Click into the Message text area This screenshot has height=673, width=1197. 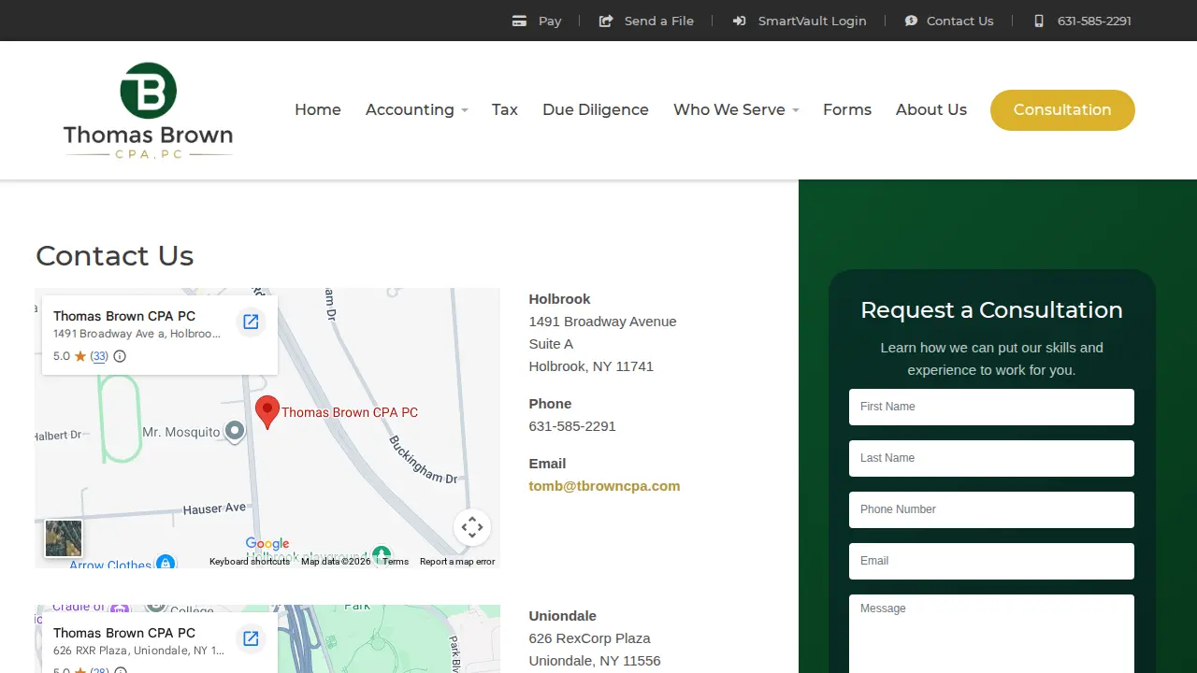991,634
